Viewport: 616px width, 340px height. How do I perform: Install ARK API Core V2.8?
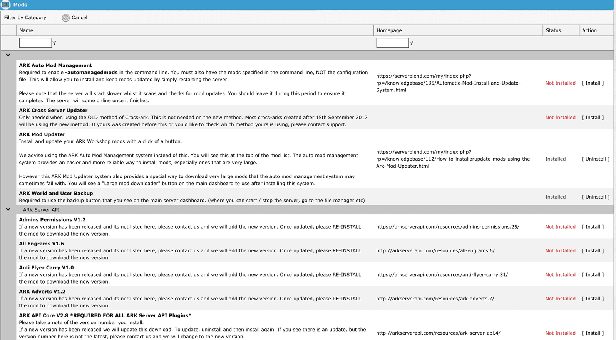pyautogui.click(x=593, y=333)
